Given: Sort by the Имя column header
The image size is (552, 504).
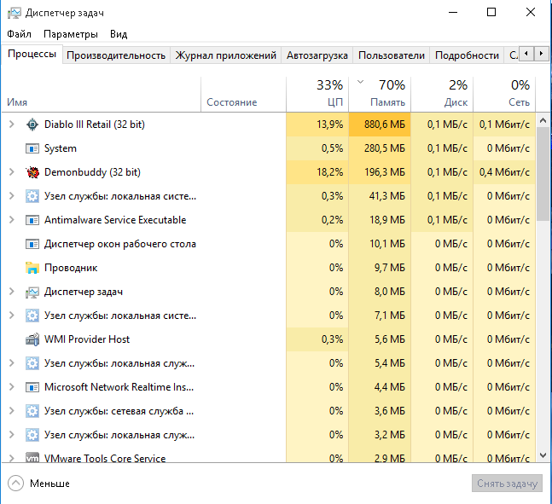Looking at the screenshot, I should pos(102,95).
